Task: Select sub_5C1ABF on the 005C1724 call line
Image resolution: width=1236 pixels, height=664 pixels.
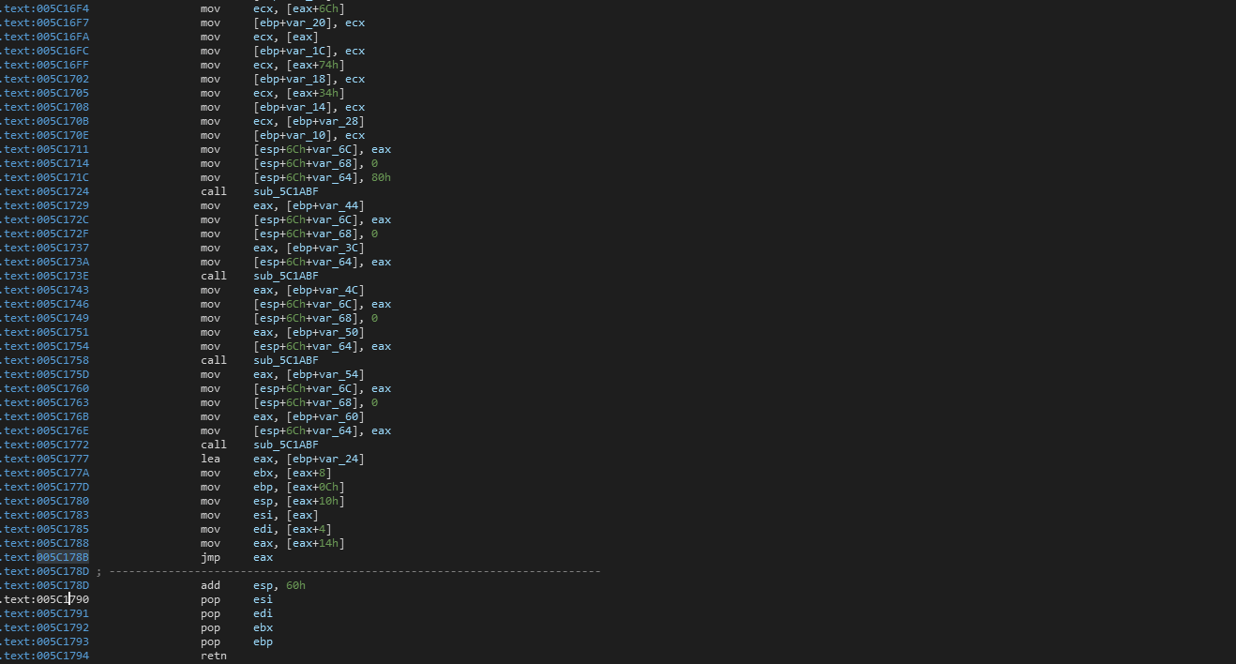Action: [286, 191]
